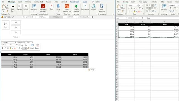Open Excel font name dropdown
Screen dimensions: 179x101
(138, 6)
